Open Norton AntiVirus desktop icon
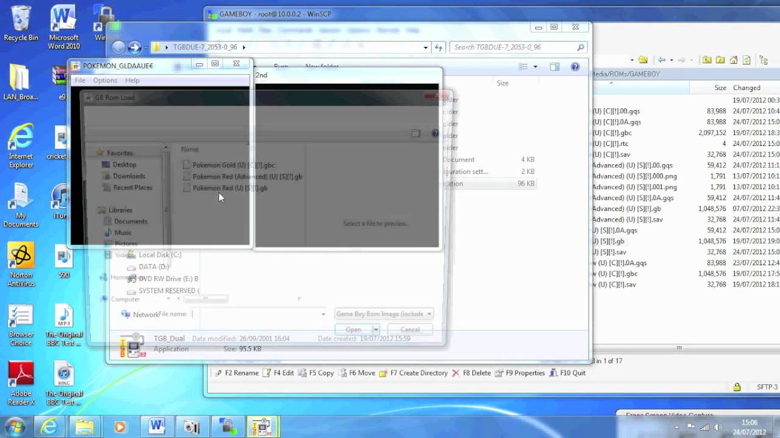This screenshot has height=438, width=780. [x=21, y=265]
